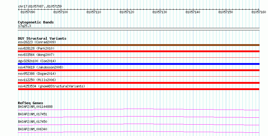The image size is (268, 136).
Task: Click the DGV Structural Variants track title
Action: 42,38
